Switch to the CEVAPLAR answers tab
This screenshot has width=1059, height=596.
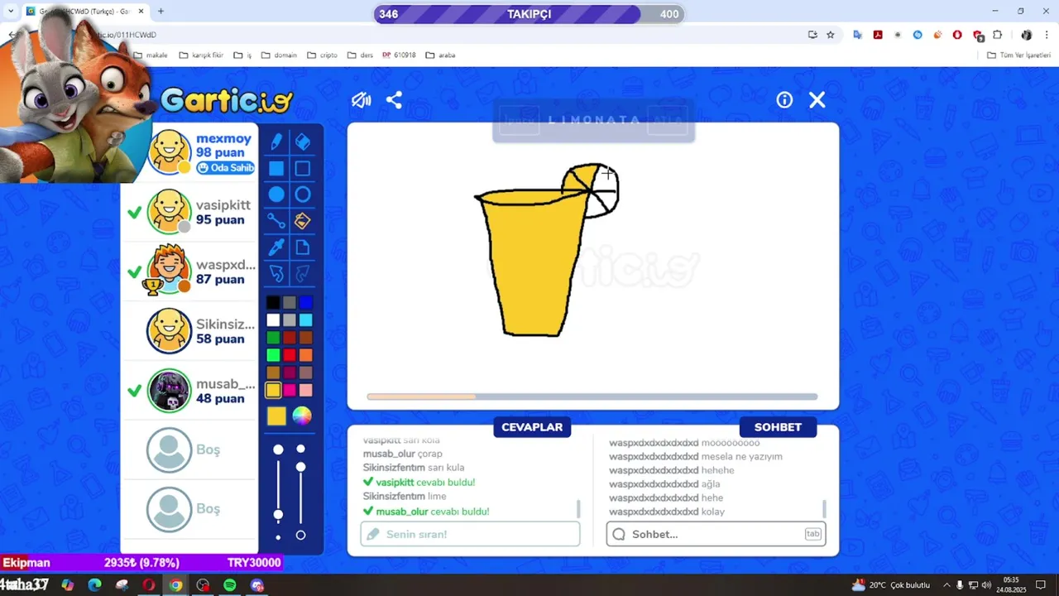tap(532, 427)
